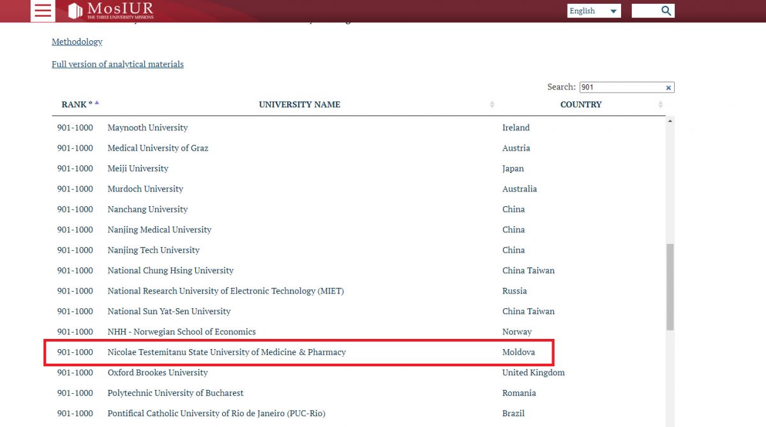Sort by University Name column arrows

click(x=492, y=105)
